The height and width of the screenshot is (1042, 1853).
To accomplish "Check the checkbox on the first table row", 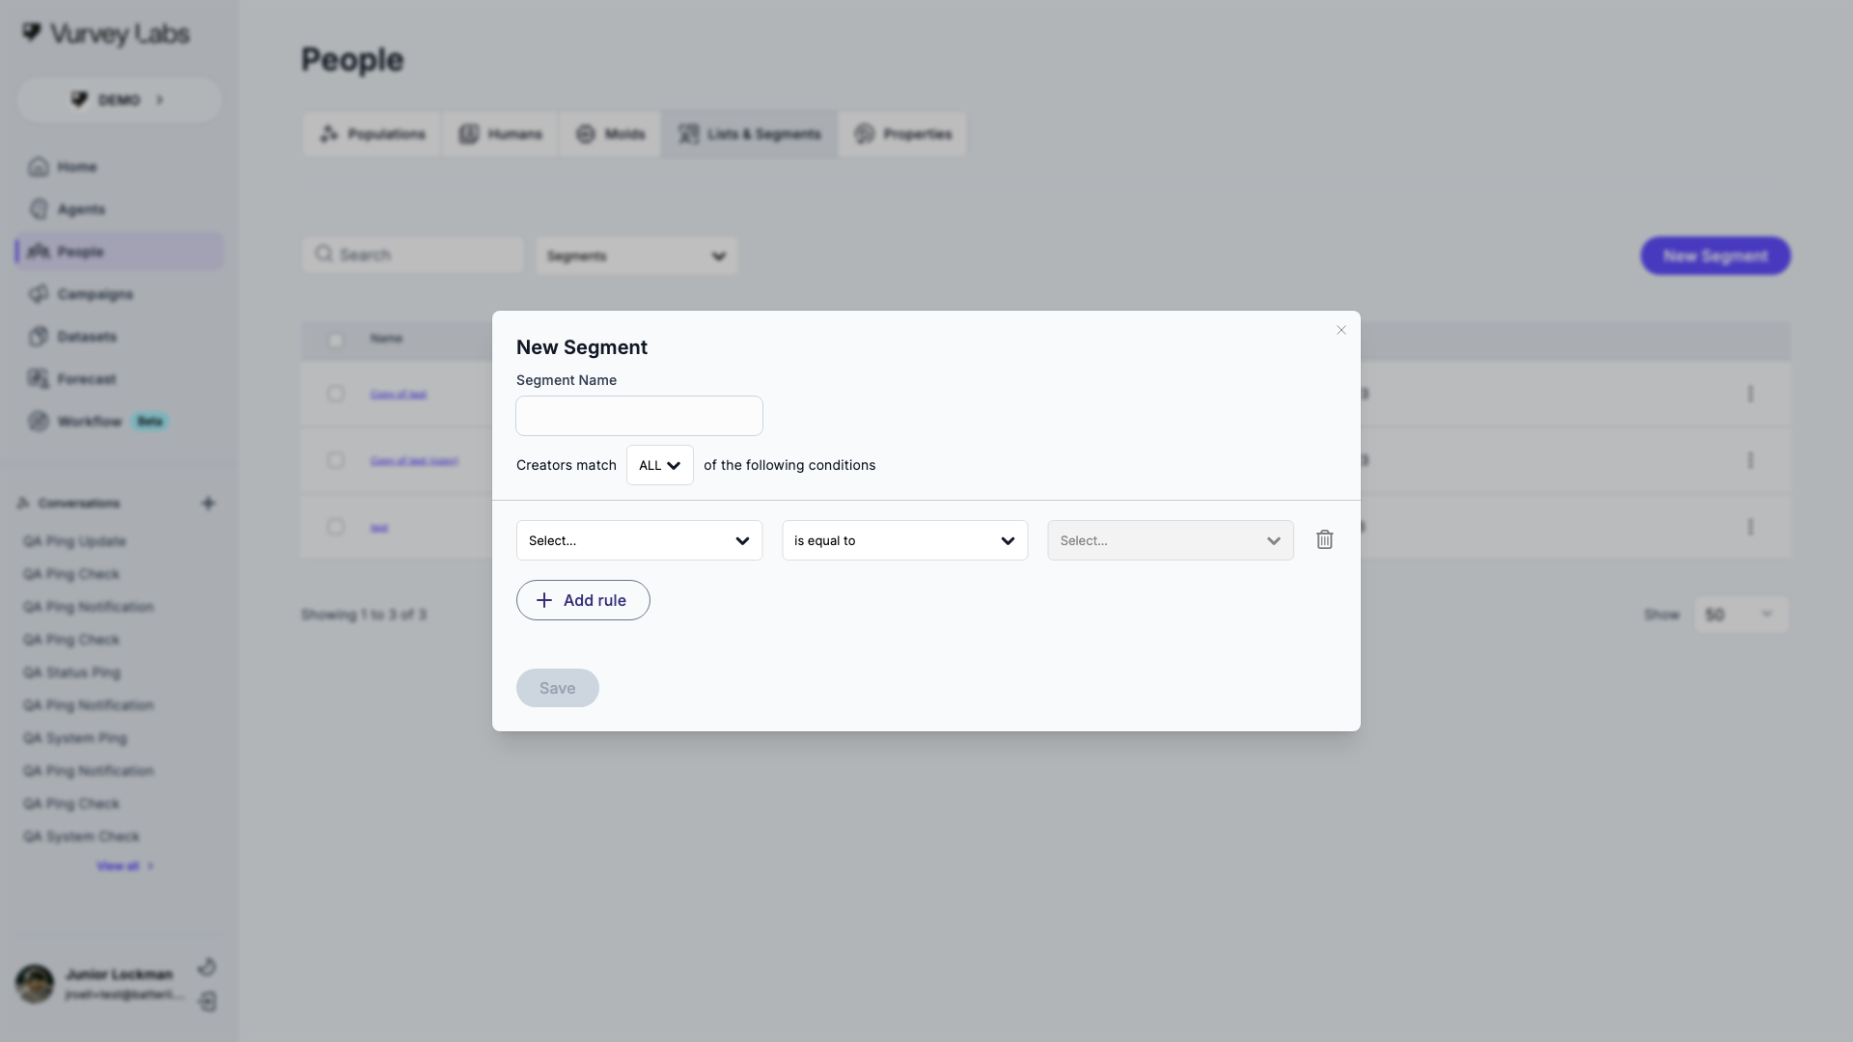I will (335, 394).
